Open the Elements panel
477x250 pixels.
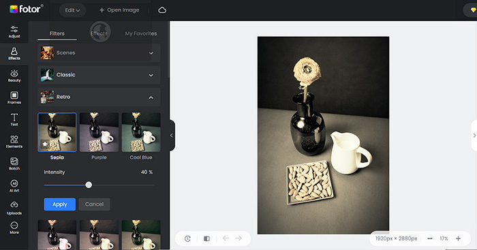(14, 142)
